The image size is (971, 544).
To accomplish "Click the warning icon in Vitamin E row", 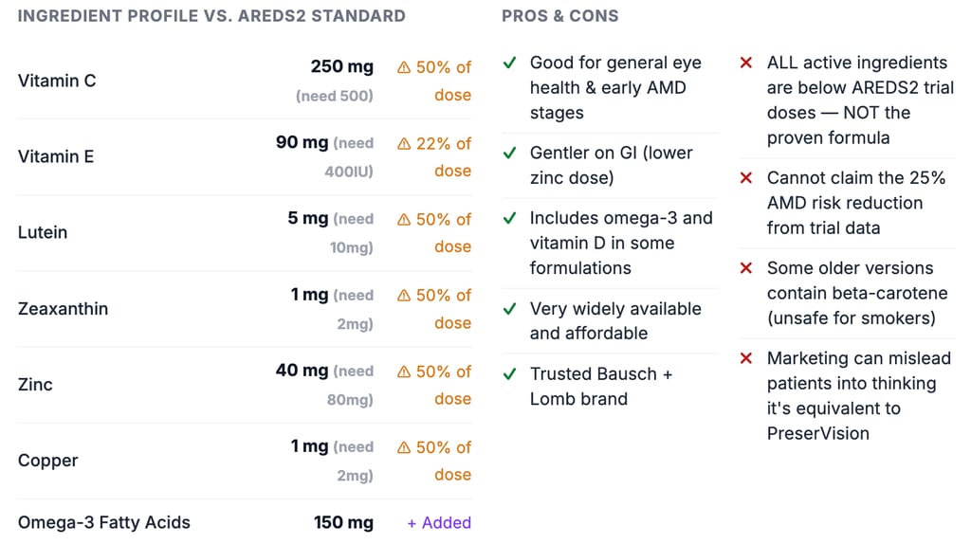I will point(404,144).
